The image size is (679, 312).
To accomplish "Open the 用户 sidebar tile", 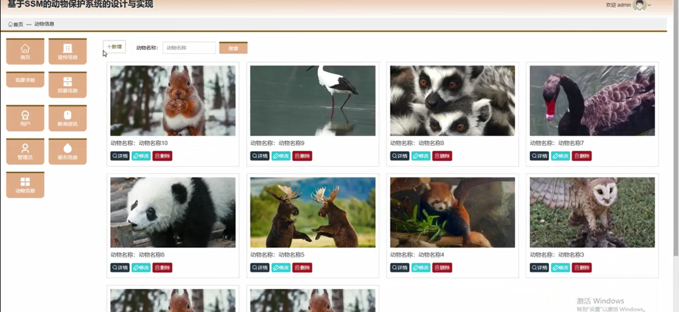I will tap(25, 118).
